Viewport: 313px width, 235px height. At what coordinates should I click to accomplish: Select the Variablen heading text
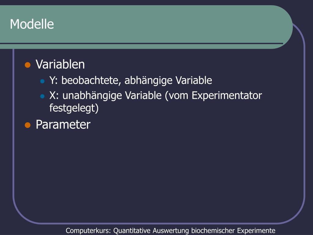(60, 64)
